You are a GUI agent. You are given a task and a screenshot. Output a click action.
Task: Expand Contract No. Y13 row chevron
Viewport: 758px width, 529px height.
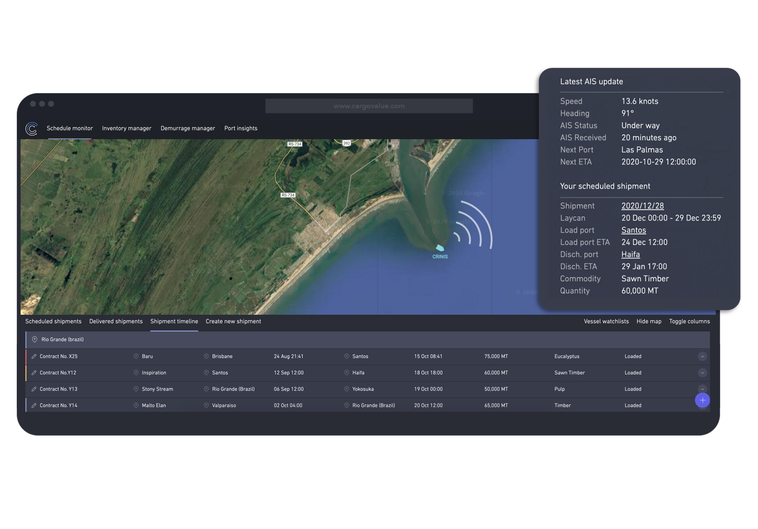pyautogui.click(x=702, y=388)
